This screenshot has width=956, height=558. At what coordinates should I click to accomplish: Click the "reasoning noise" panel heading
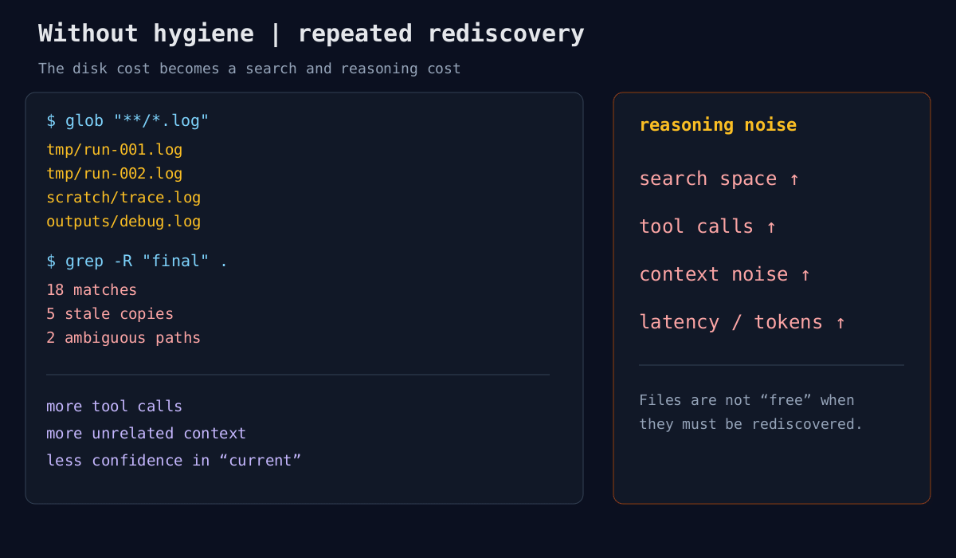(718, 125)
